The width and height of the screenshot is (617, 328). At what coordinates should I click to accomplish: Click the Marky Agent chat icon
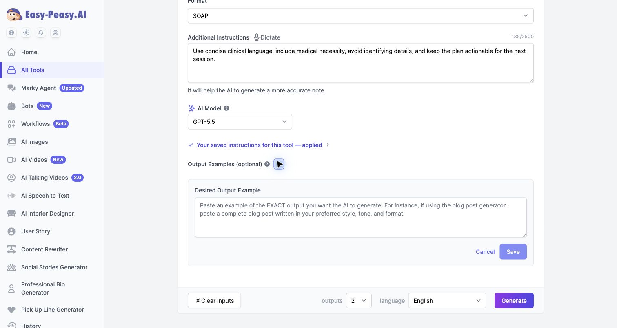click(x=11, y=88)
